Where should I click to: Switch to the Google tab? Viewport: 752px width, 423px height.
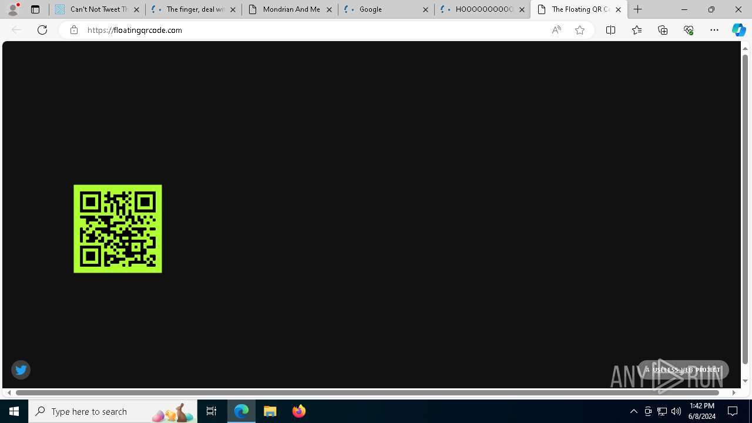[387, 9]
